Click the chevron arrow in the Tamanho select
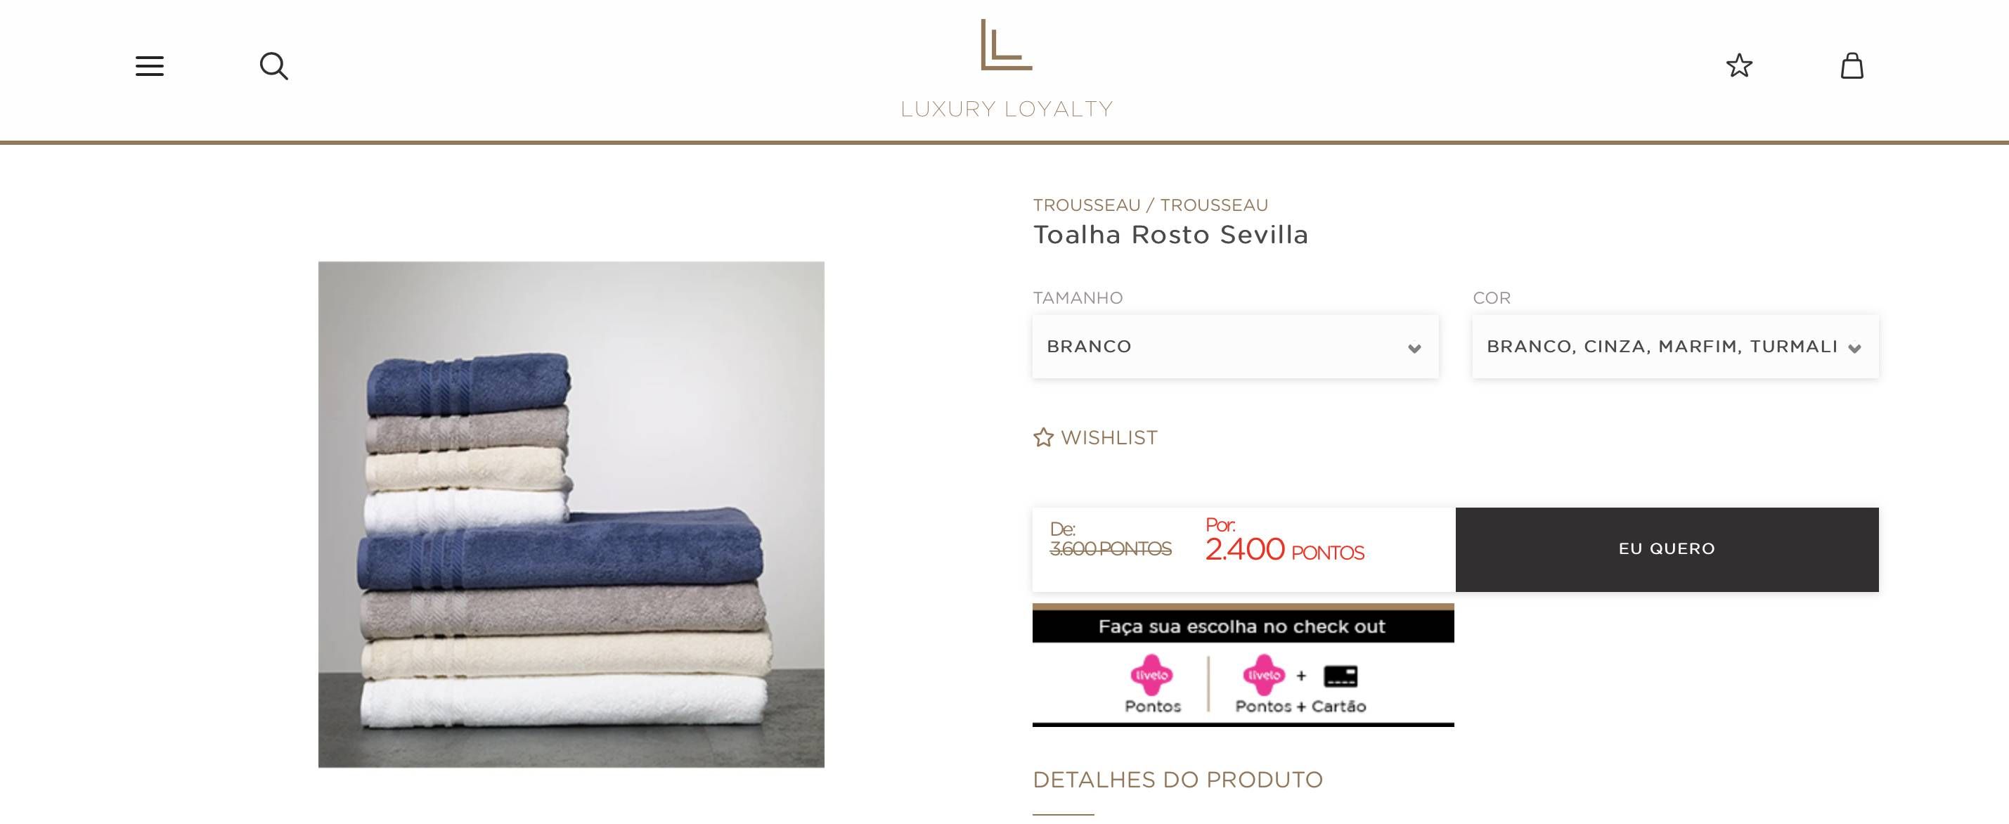This screenshot has width=2009, height=824. [x=1414, y=349]
